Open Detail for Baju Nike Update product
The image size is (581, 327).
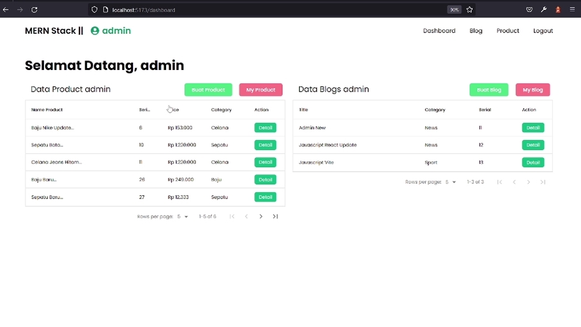265,128
